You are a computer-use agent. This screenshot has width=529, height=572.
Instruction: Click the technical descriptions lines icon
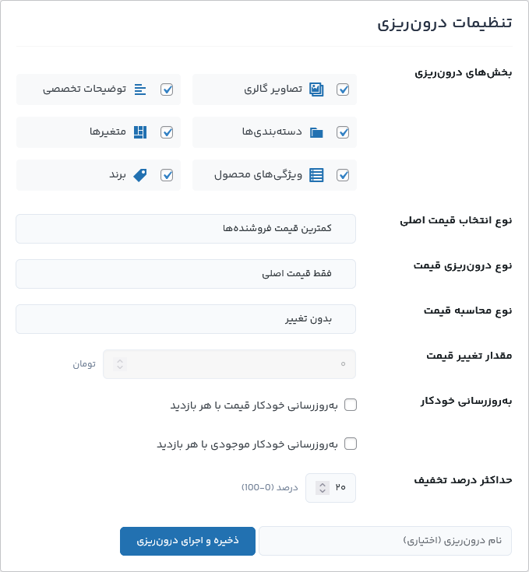(140, 89)
